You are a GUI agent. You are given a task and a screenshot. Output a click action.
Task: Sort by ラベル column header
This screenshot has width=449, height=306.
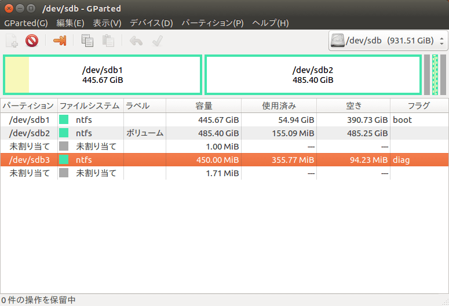pyautogui.click(x=145, y=105)
